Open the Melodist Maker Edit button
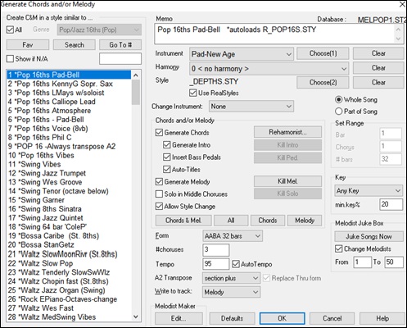The height and width of the screenshot is (328, 407). pyautogui.click(x=179, y=318)
